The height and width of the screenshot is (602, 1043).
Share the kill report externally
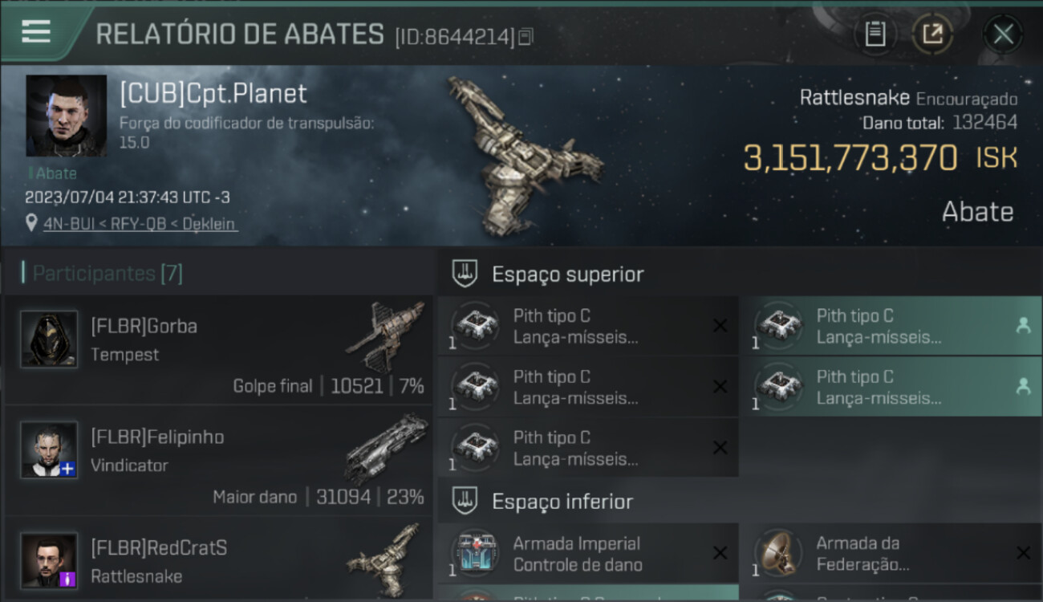point(932,34)
